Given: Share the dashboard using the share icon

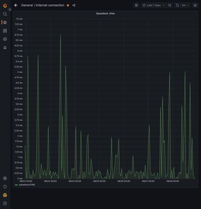Looking at the screenshot, I should 74,5.
